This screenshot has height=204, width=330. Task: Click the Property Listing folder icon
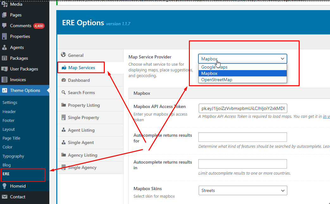tap(64, 105)
